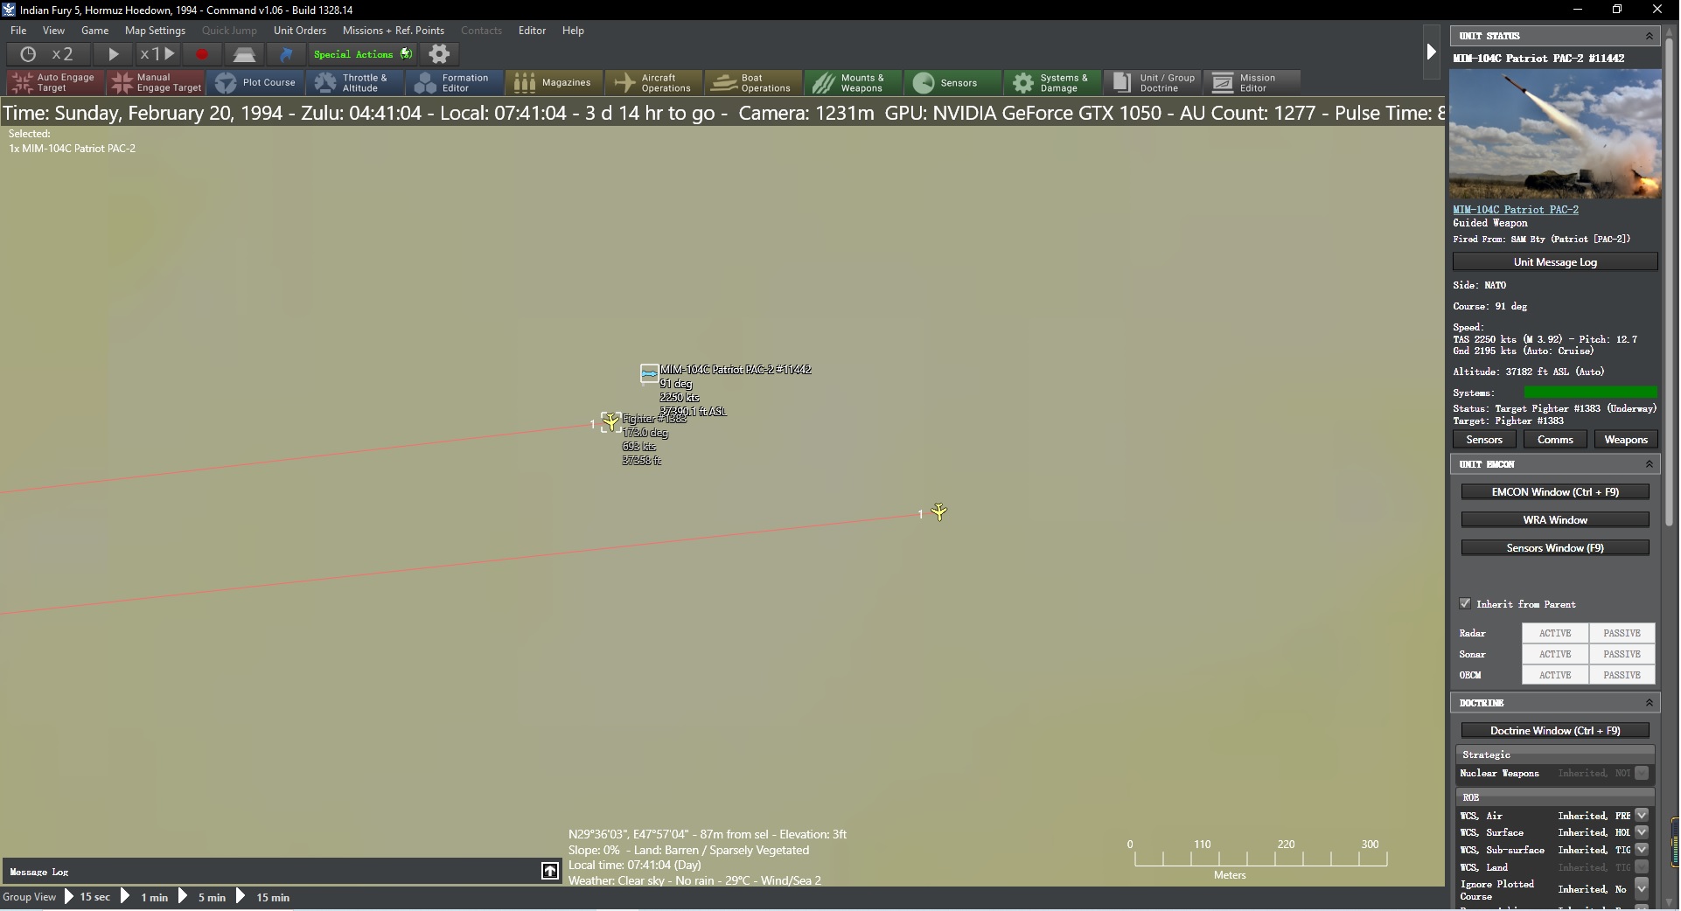This screenshot has height=911, width=1681.
Task: Open the Unit Orders menu
Action: [x=300, y=30]
